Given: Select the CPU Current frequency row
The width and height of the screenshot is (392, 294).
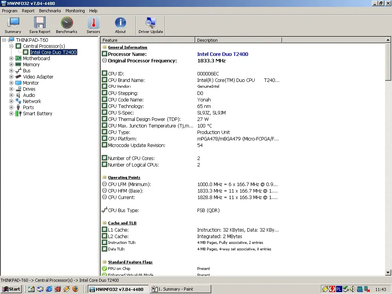Looking at the screenshot, I should [191, 197].
